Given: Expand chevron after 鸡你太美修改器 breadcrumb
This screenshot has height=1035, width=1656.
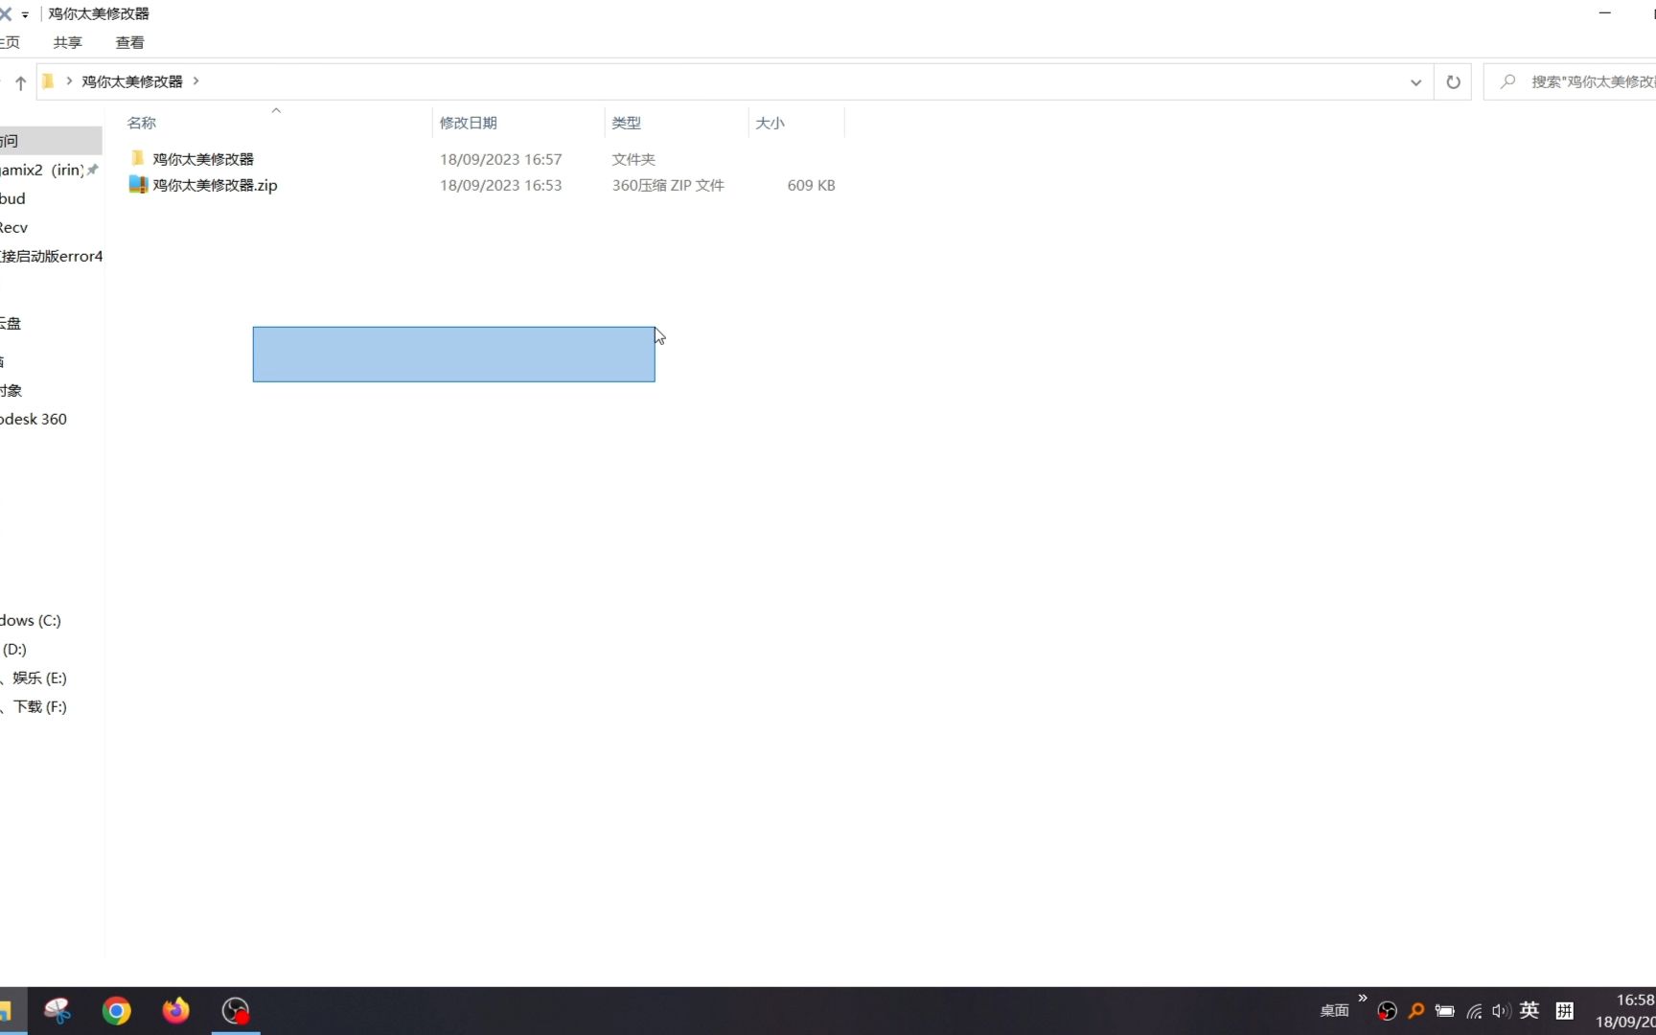Looking at the screenshot, I should (195, 81).
